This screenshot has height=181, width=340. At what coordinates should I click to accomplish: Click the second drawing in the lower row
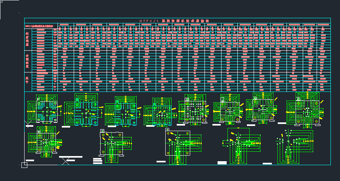pyautogui.click(x=114, y=145)
